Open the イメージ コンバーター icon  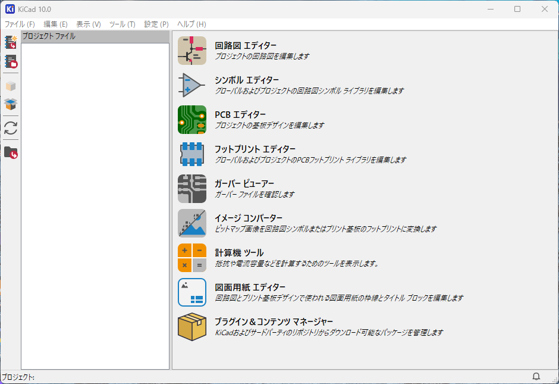(192, 223)
